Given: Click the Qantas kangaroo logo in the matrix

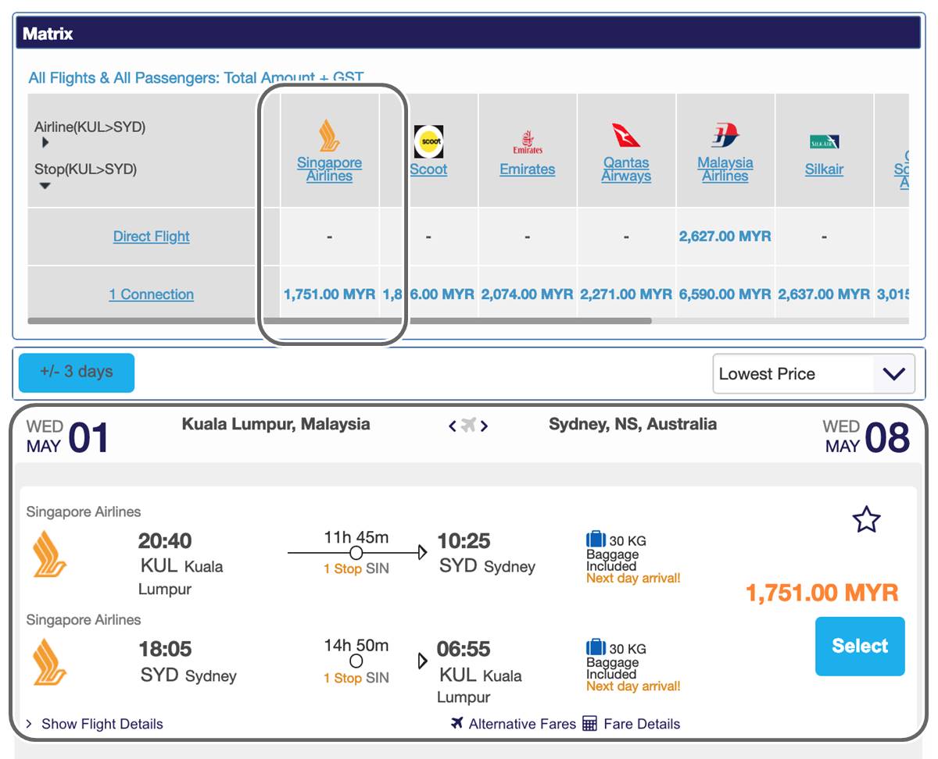Looking at the screenshot, I should (x=626, y=135).
